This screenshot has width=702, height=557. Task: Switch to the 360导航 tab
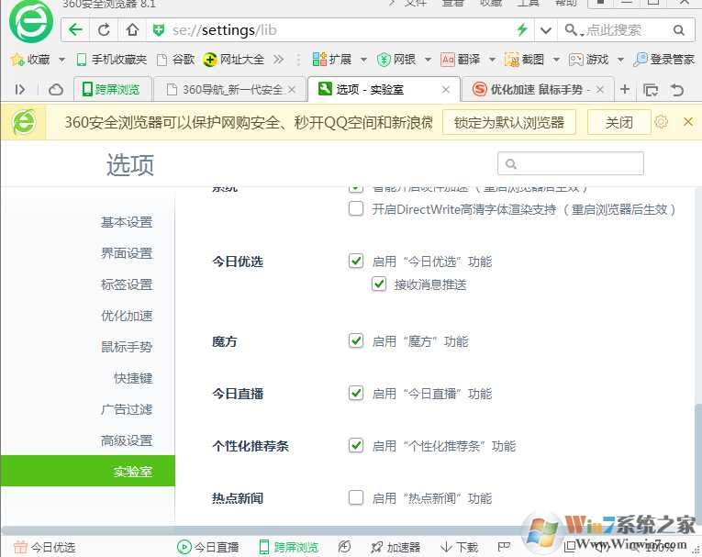tap(231, 89)
